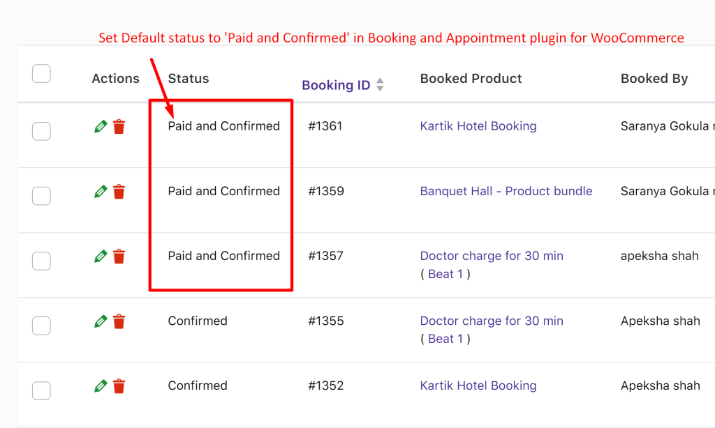Edit booking #1357 with the pencil icon
The height and width of the screenshot is (428, 715).
[101, 257]
